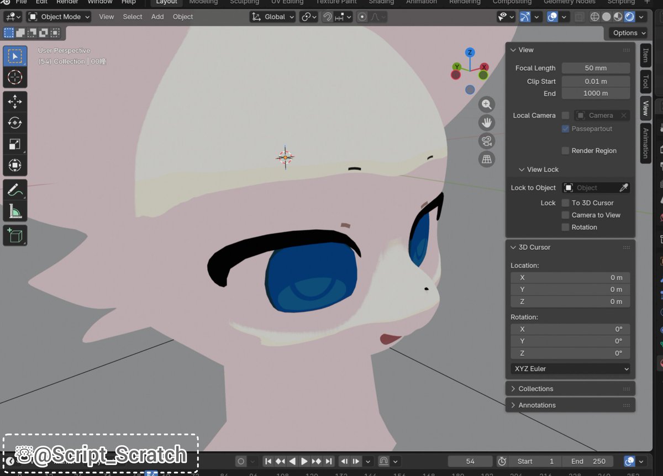This screenshot has height=476, width=663.
Task: Open the Add menu in viewport header
Action: [157, 17]
